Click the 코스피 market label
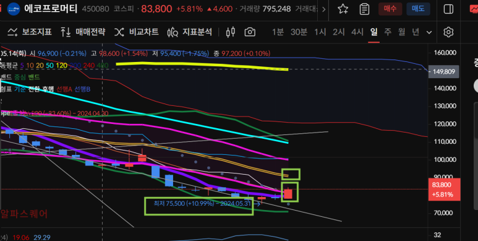The image size is (478, 241). click(124, 9)
